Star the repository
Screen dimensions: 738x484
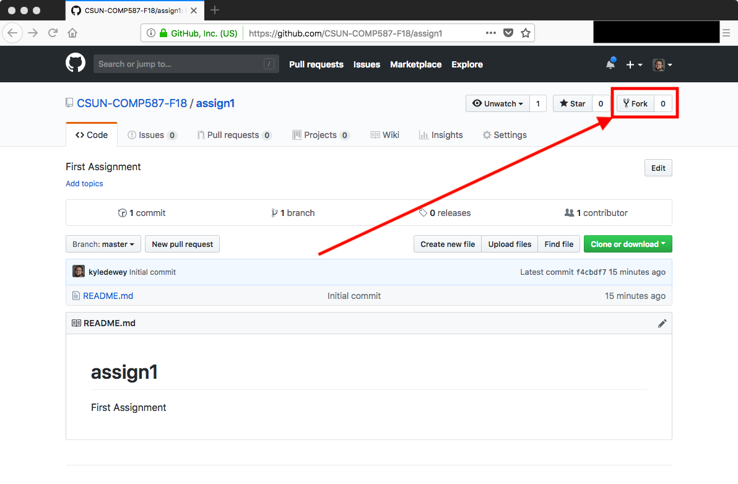point(572,103)
